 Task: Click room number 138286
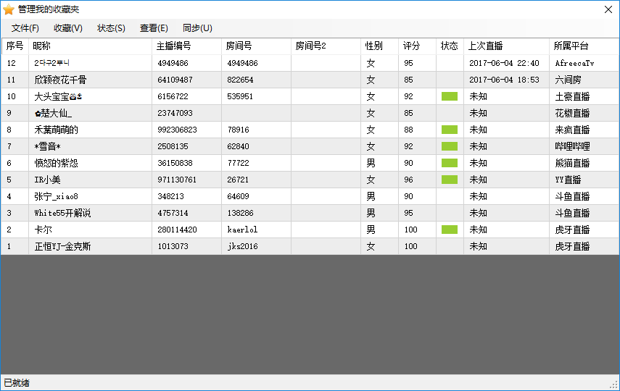[240, 213]
